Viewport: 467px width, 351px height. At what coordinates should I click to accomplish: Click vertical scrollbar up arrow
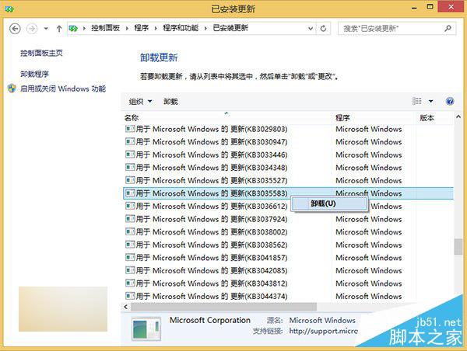pyautogui.click(x=458, y=117)
